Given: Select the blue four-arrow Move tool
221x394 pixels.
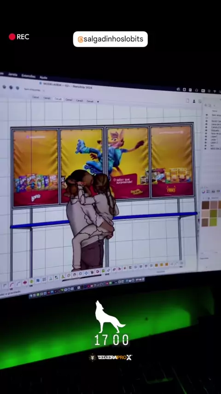Looking at the screenshot, I should point(87,273).
